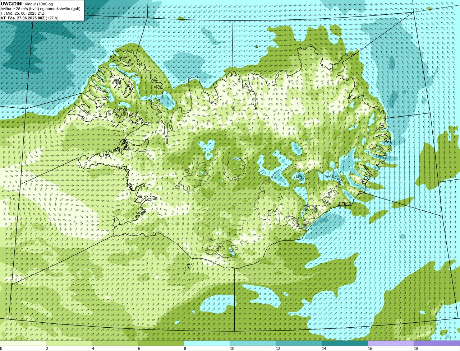
Task: Click the legend scale label '12'
Action: tap(278, 348)
